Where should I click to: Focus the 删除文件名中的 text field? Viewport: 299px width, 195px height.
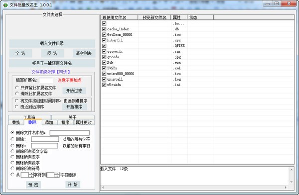click(x=70, y=133)
